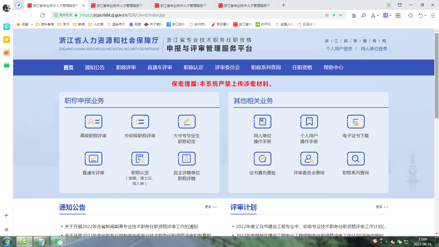Open the 帮助中心 navigation menu item
The height and width of the screenshot is (247, 439).
[x=333, y=68]
